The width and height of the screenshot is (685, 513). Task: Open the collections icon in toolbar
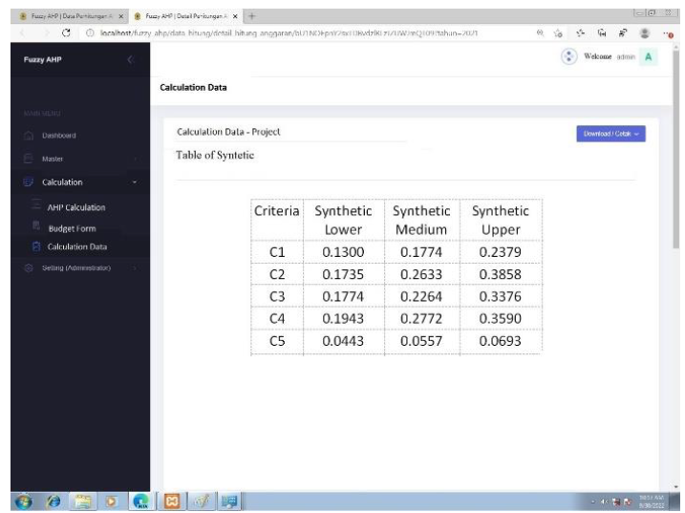point(602,32)
